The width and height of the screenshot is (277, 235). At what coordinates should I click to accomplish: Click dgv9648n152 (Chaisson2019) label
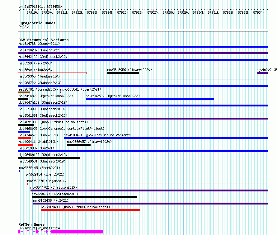pos(43,155)
